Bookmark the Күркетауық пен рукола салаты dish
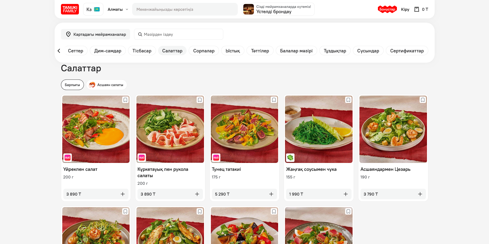Viewport: 489px width, 244px height. coord(200,100)
